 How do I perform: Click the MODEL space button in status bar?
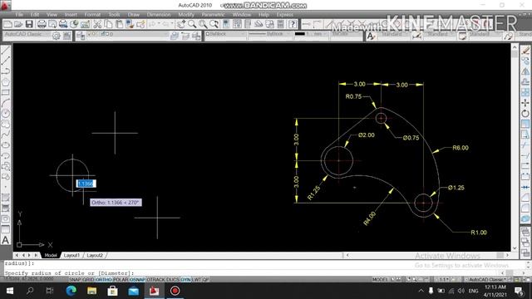pyautogui.click(x=380, y=280)
